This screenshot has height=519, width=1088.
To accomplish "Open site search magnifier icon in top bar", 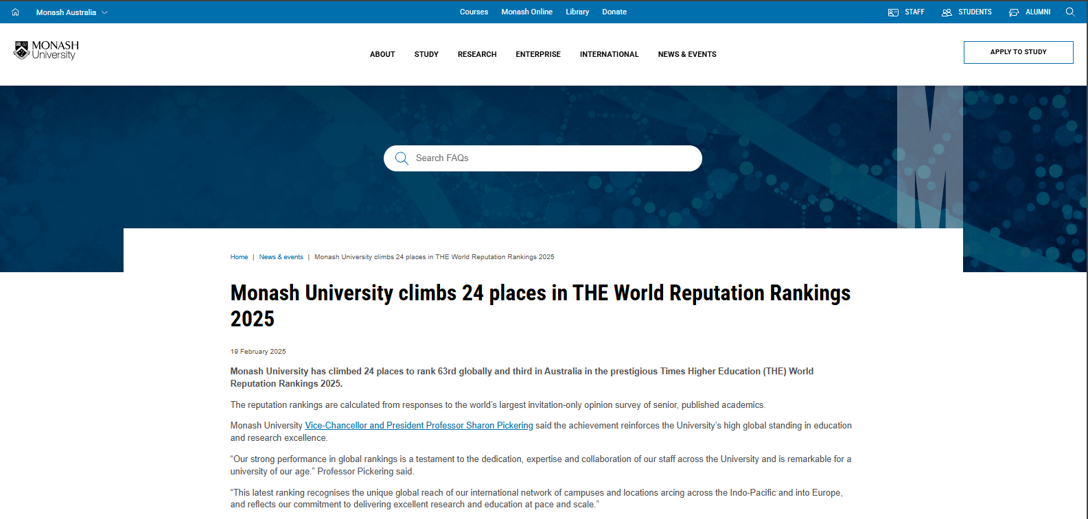I will (x=1070, y=12).
